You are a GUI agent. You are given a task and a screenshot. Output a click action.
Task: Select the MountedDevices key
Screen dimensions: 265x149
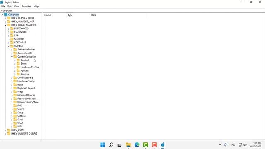(x=26, y=95)
